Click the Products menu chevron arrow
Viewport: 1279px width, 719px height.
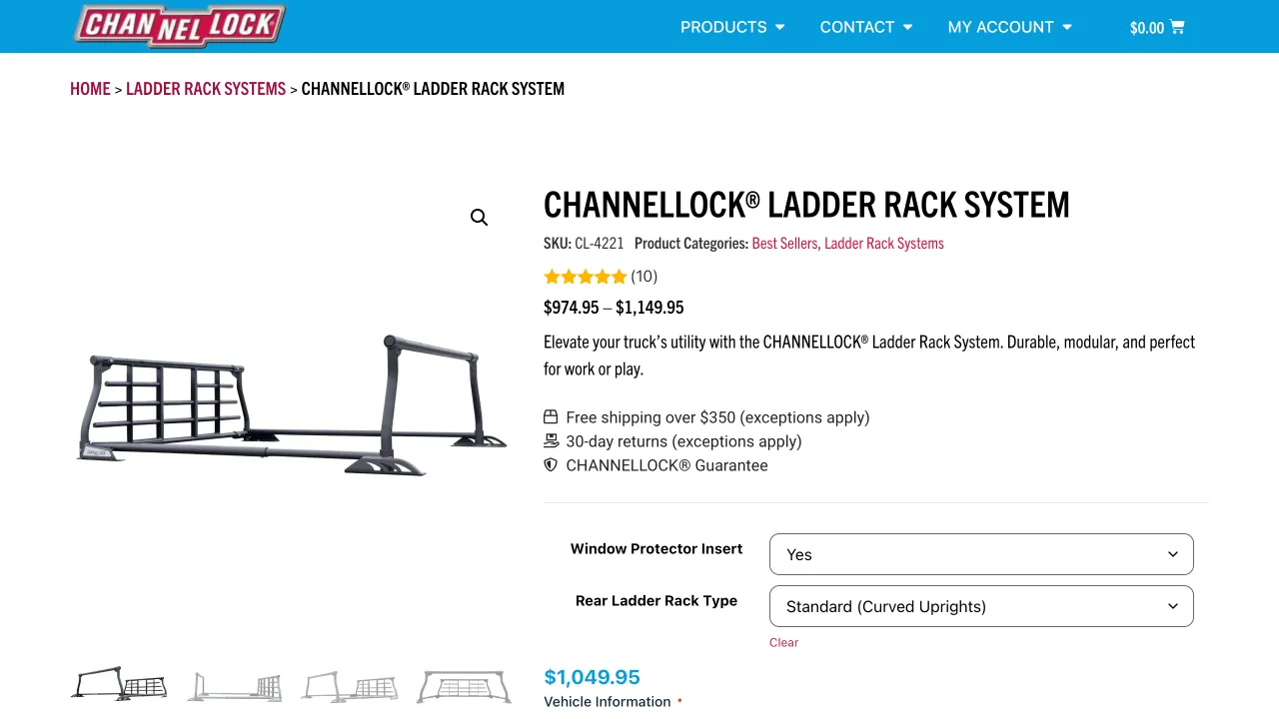[780, 27]
